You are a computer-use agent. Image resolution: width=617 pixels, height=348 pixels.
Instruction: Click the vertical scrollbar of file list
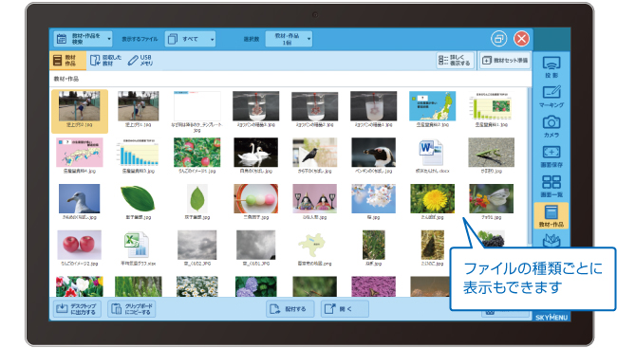click(529, 165)
